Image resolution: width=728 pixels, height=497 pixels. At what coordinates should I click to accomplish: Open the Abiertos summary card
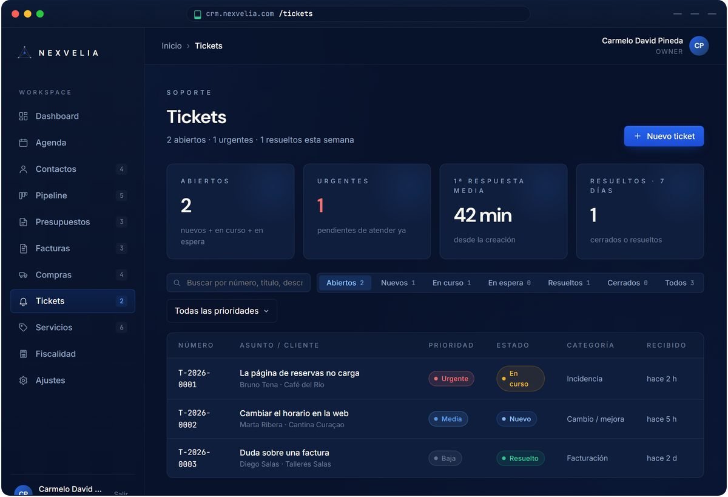[x=231, y=211]
